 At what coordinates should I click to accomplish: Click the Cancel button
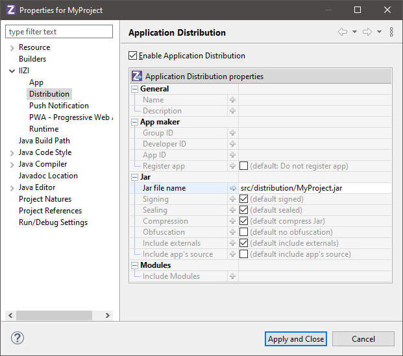(x=363, y=338)
